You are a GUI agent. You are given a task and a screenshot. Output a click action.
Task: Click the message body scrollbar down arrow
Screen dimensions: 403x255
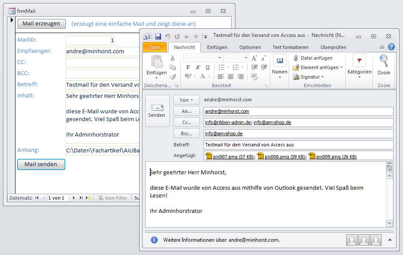click(390, 223)
